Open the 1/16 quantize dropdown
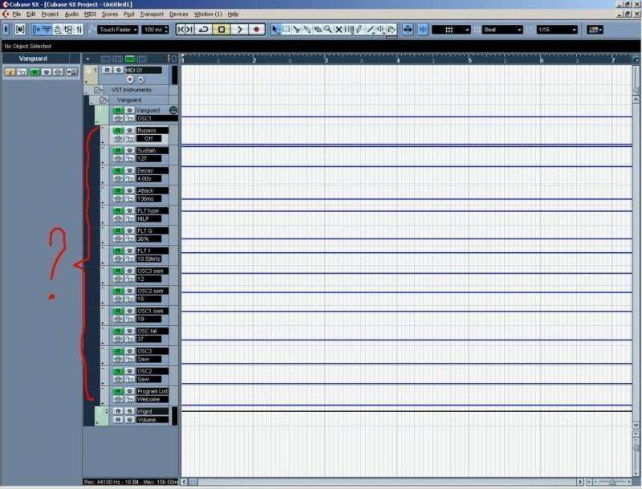Viewport: 642px width, 489px height. click(557, 30)
